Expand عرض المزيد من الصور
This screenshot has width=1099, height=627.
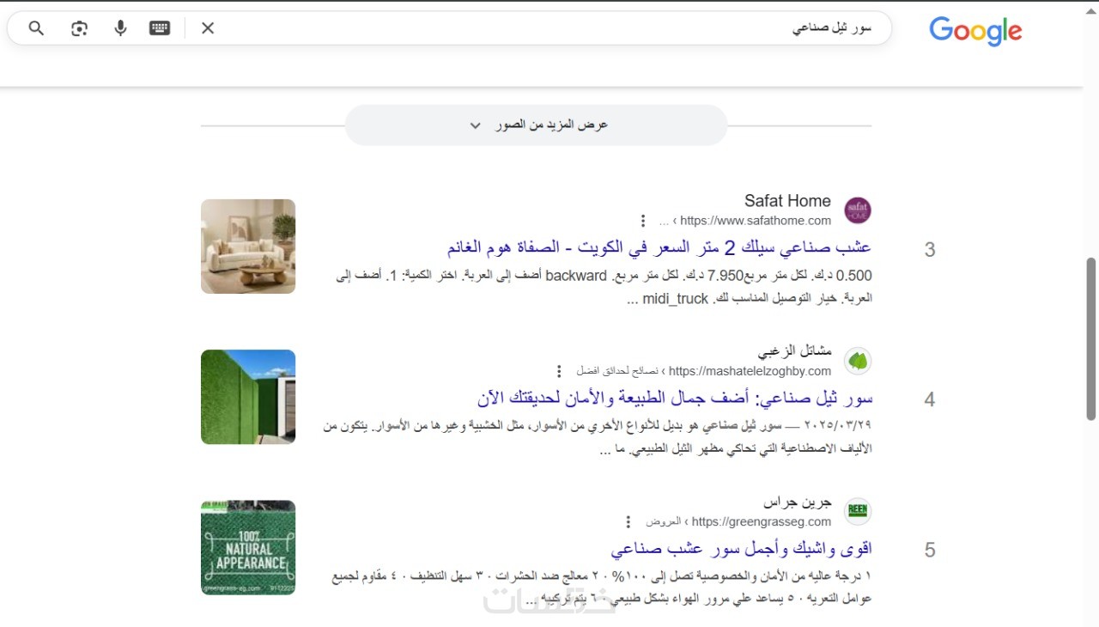pyautogui.click(x=536, y=125)
